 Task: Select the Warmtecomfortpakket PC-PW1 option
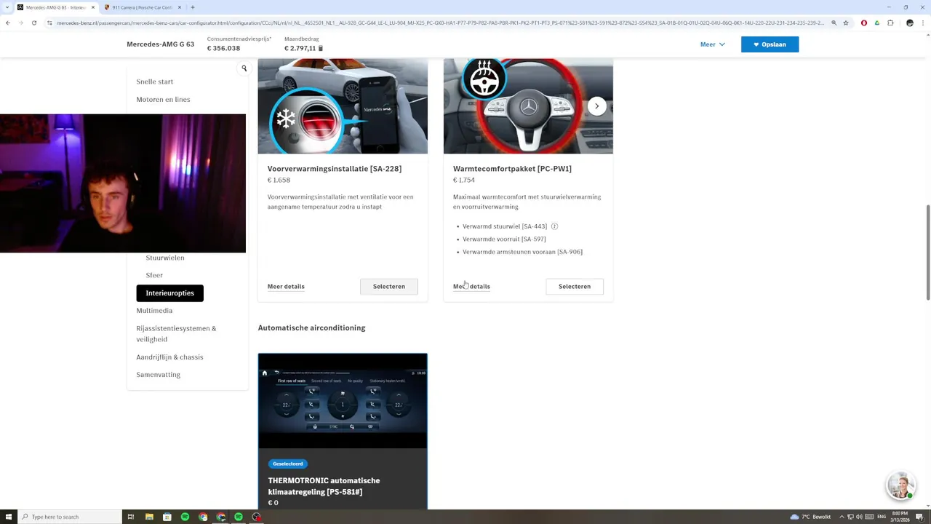575,287
